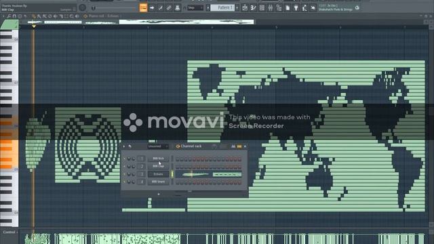Mute the 808 Clap channel via its LED
Viewport: 434px width, 244px height.
124,166
